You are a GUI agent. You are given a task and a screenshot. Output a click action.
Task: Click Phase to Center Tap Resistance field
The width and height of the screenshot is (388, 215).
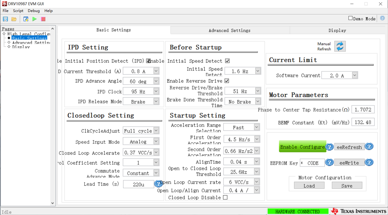(363, 110)
